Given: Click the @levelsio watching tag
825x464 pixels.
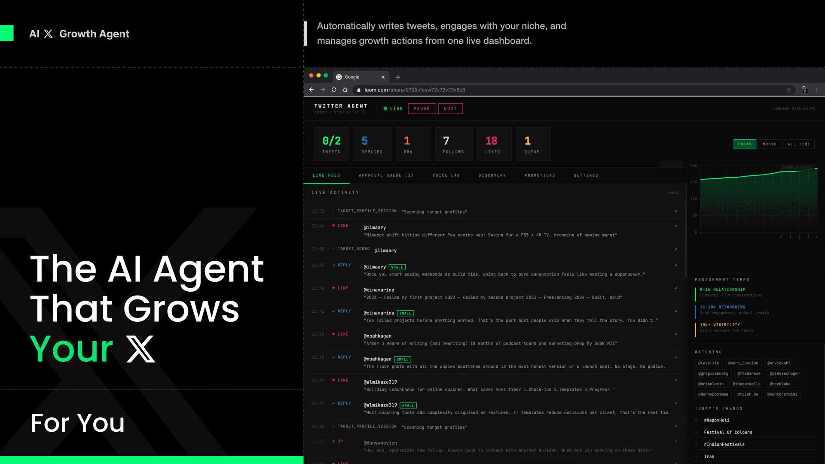Looking at the screenshot, I should (x=709, y=363).
